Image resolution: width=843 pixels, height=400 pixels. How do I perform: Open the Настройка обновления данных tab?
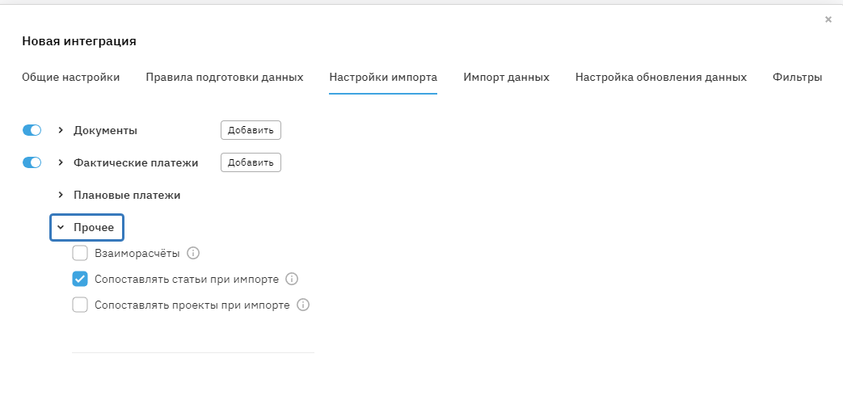[660, 78]
